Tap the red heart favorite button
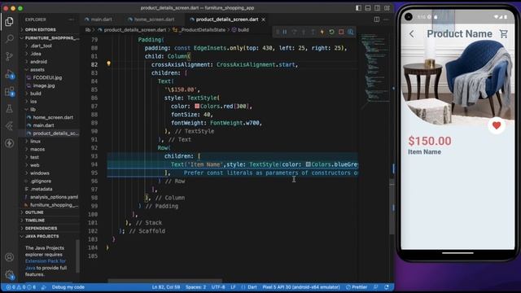The width and height of the screenshot is (521, 293). (x=497, y=125)
